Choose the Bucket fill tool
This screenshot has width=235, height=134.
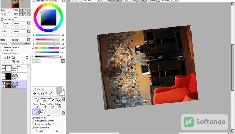(36, 111)
